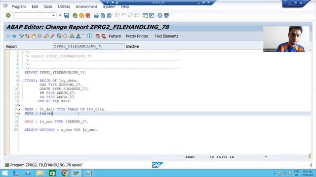Click line 'DATA : lt_data TYPE TABLE OF lty_data.'
The width and height of the screenshot is (316, 177).
(x=65, y=109)
